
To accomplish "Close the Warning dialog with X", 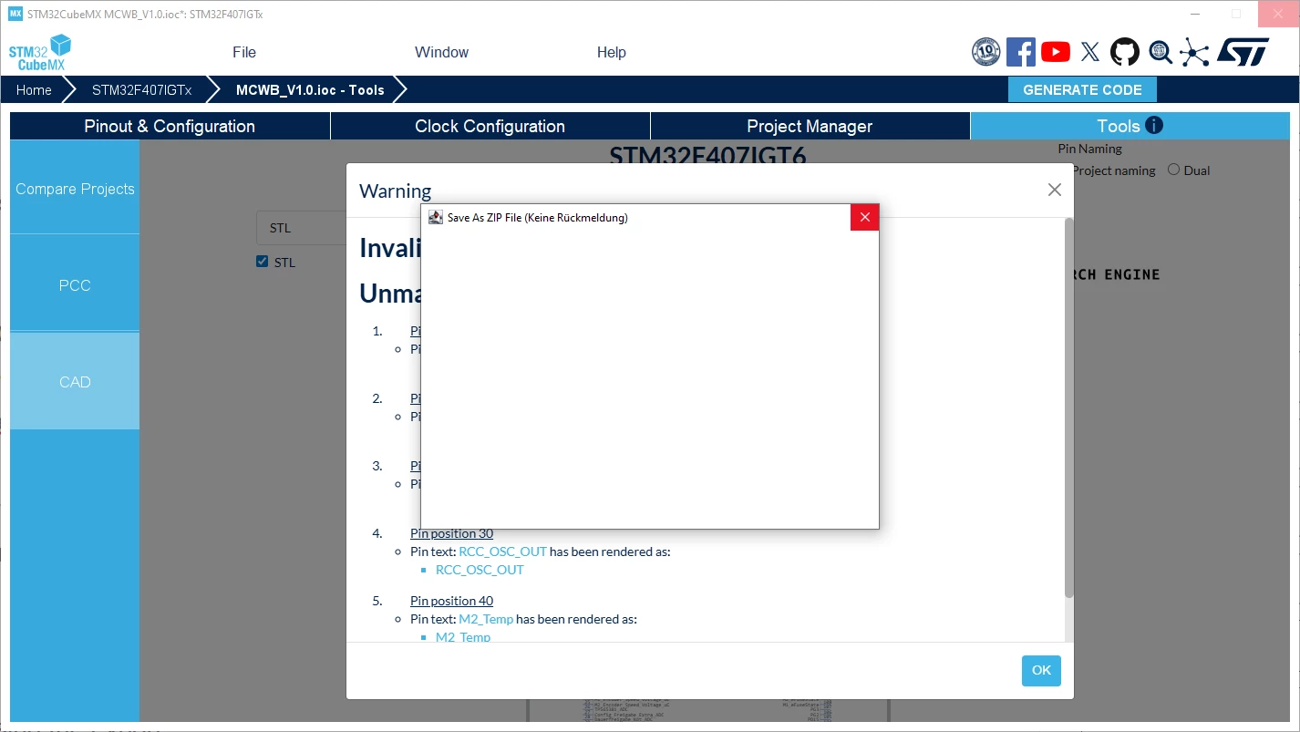I will pos(1055,190).
